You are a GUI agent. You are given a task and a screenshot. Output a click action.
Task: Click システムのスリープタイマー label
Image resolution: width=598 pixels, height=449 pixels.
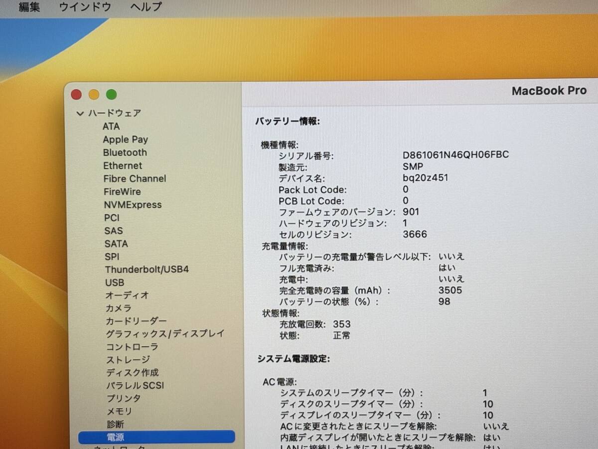coord(352,393)
